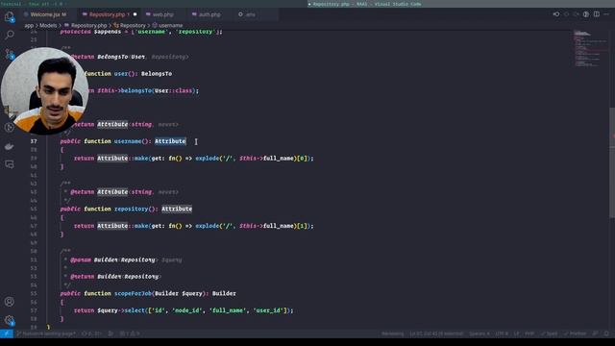
Task: Click the 'username' function name on line 37
Action: pos(128,141)
